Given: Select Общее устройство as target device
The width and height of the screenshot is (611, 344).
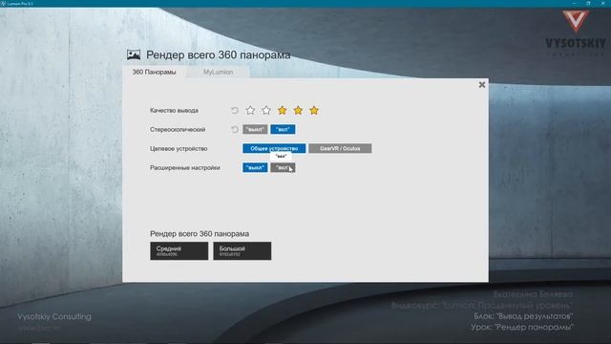Looking at the screenshot, I should [x=274, y=148].
